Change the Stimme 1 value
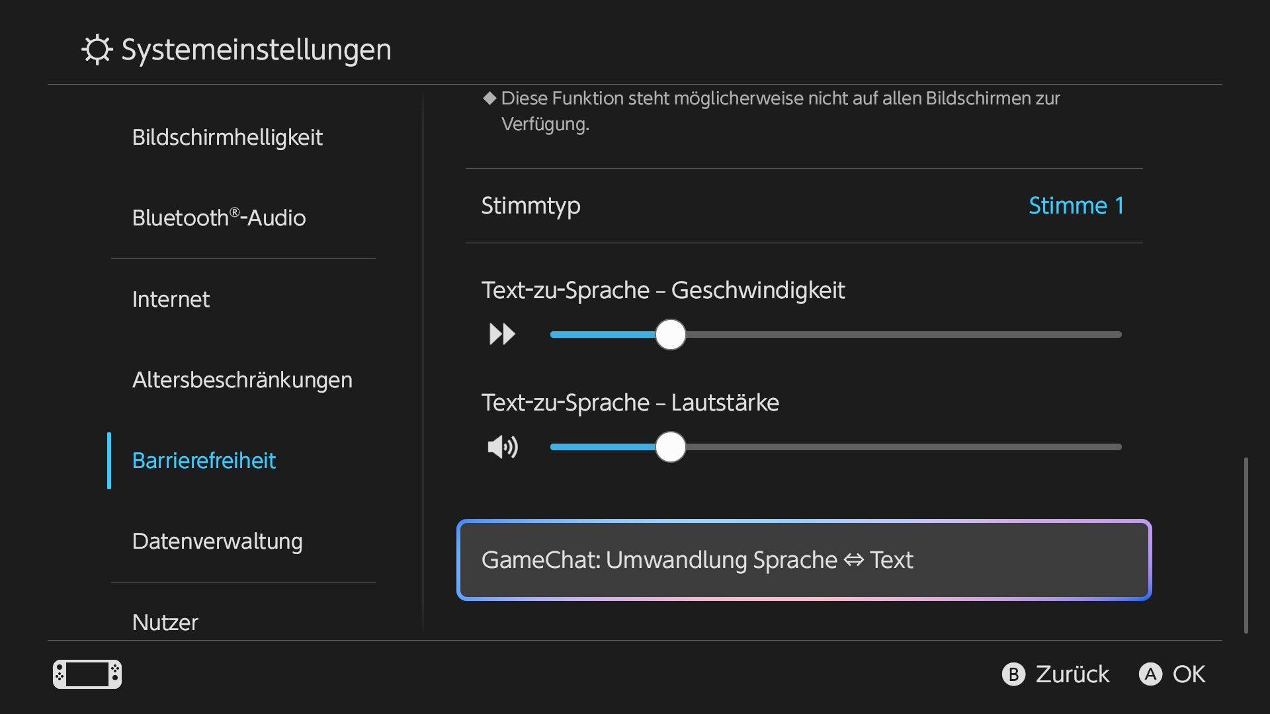This screenshot has height=714, width=1270. [x=1076, y=206]
